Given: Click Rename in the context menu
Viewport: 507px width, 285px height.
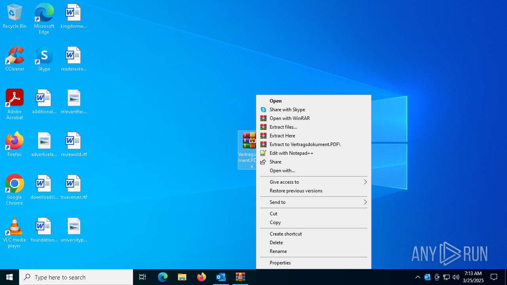Looking at the screenshot, I should (314, 251).
